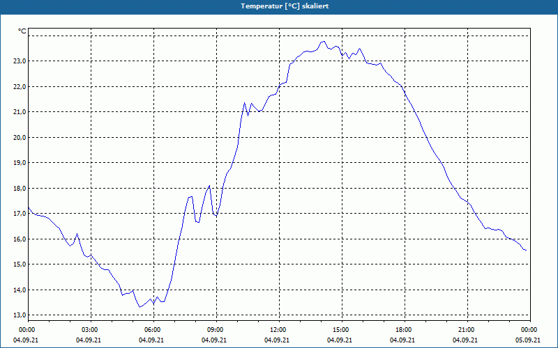Select the '03:00' time axis label

pyautogui.click(x=91, y=330)
